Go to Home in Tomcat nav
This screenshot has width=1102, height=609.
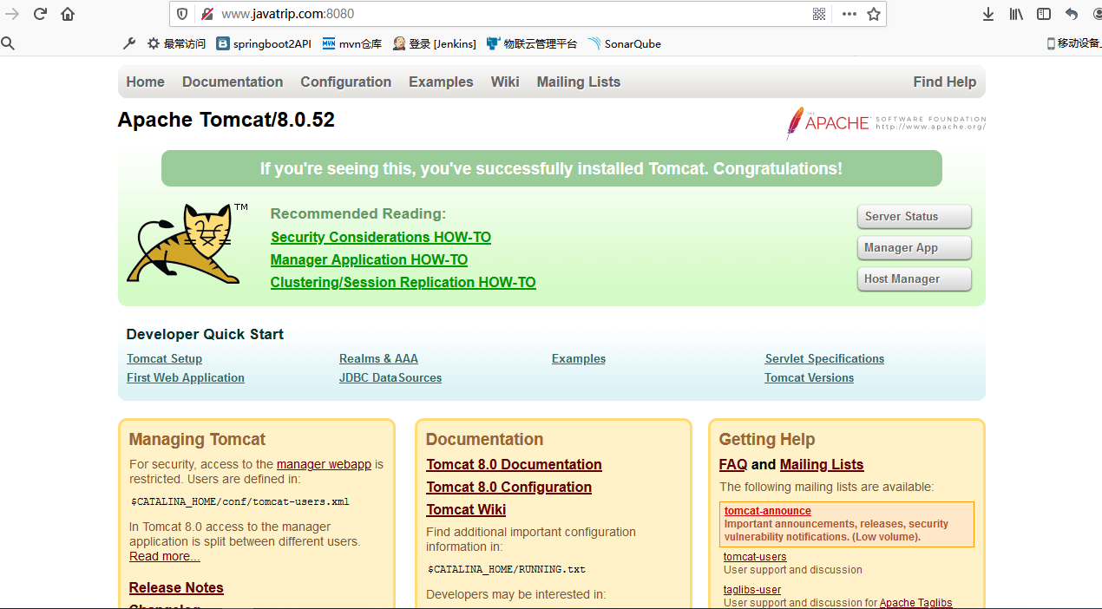pyautogui.click(x=145, y=82)
